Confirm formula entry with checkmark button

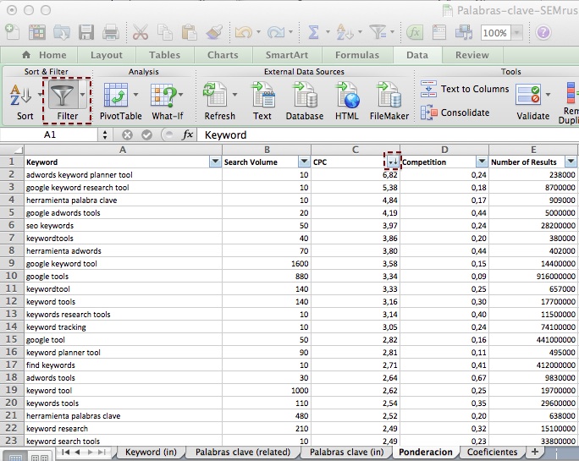146,134
